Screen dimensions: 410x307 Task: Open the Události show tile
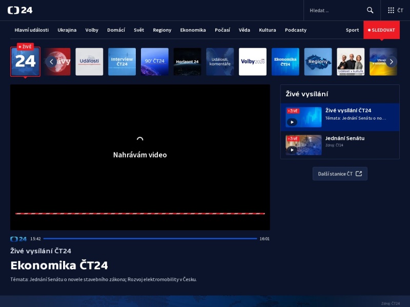click(x=89, y=61)
